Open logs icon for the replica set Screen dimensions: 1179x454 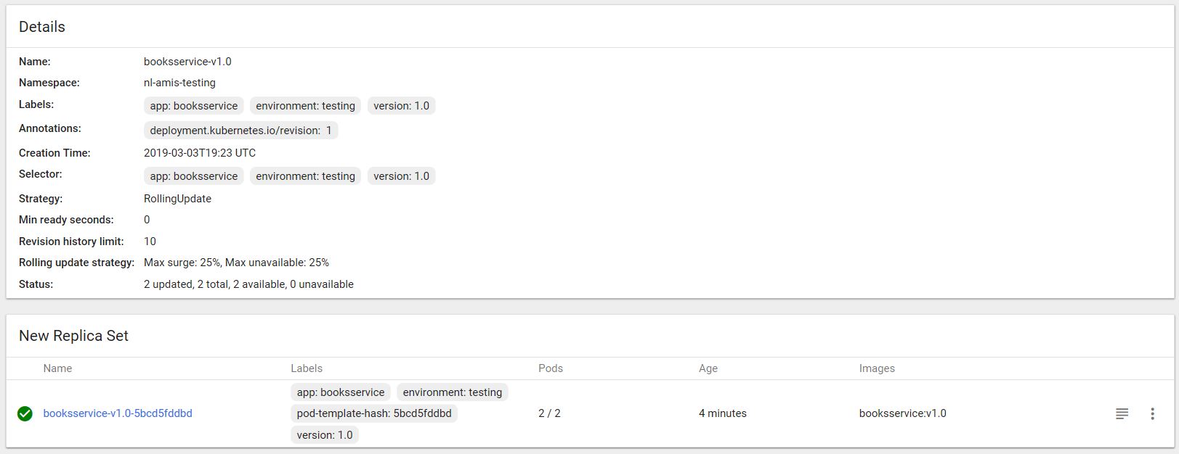(x=1122, y=413)
